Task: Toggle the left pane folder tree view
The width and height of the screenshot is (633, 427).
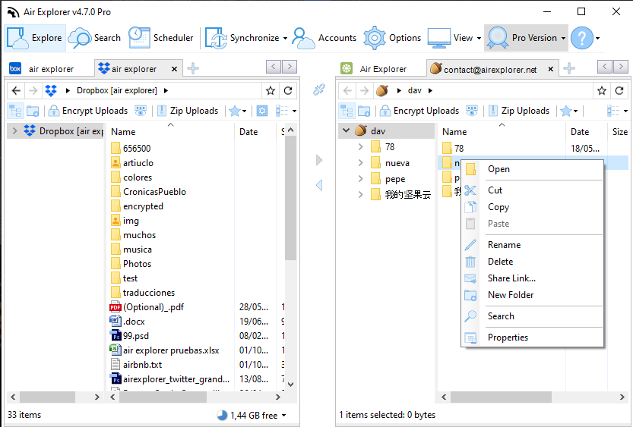Action: click(16, 111)
